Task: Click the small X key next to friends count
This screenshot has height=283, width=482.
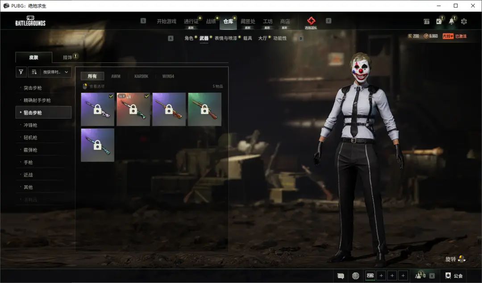Action: coord(432,275)
